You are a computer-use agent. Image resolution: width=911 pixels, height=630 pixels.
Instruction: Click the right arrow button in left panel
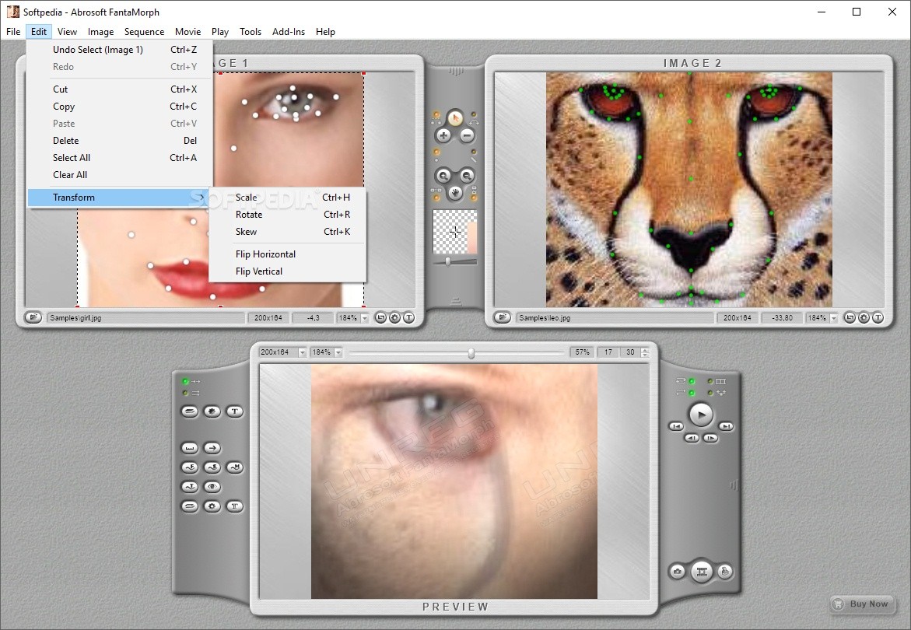pos(212,448)
